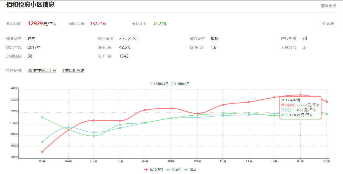Click the blue 开发区 data point at 03月
The height and width of the screenshot is (174, 343).
click(42, 142)
